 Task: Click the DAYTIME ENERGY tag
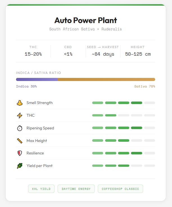pyautogui.click(x=76, y=189)
